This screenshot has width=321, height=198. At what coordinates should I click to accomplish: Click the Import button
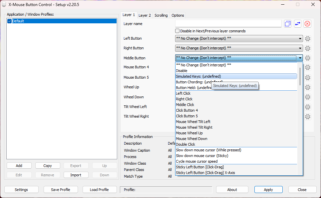point(76,175)
